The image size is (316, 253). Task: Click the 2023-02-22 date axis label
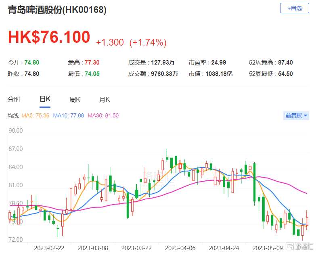pyautogui.click(x=49, y=248)
